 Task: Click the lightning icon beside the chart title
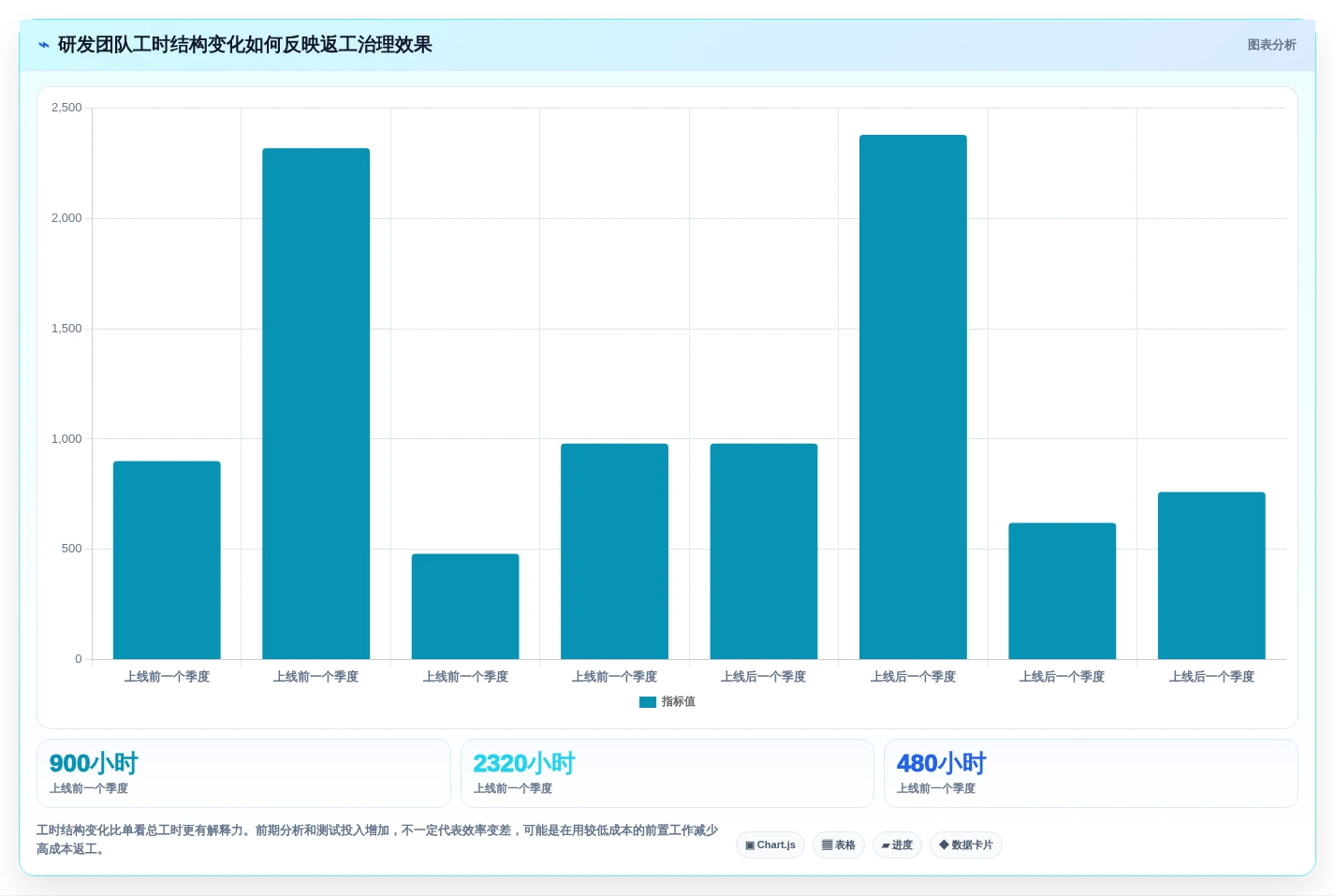tap(44, 45)
